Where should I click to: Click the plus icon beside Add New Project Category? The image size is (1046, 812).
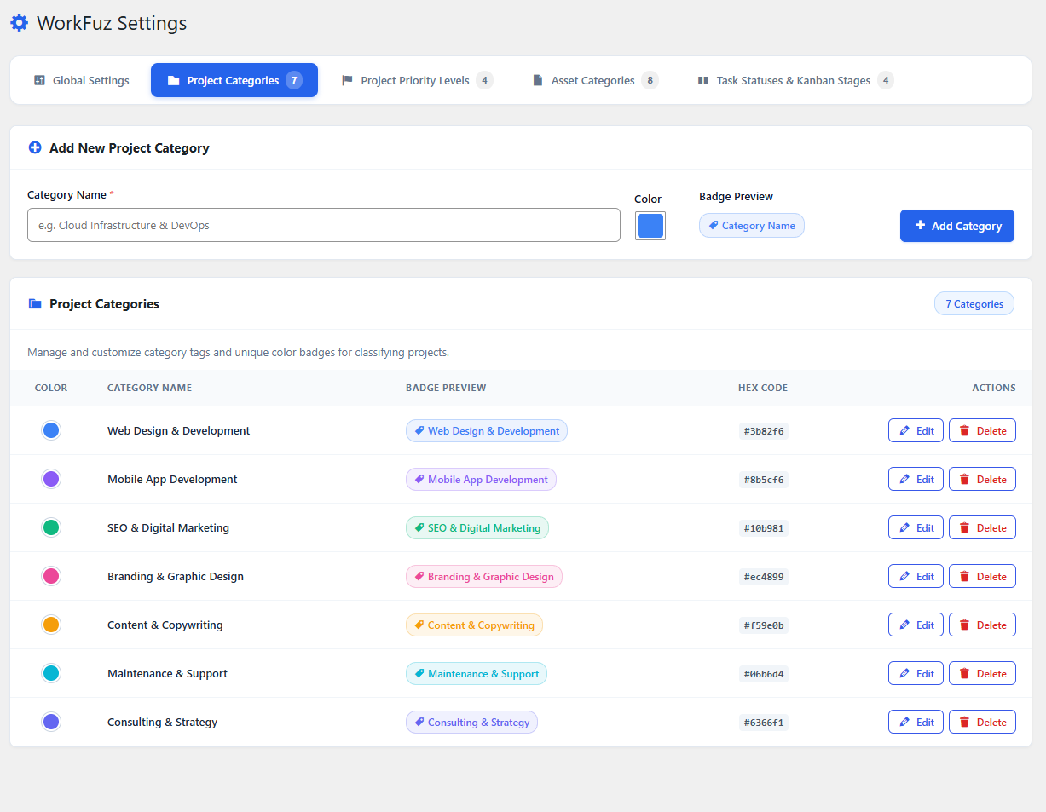tap(35, 147)
